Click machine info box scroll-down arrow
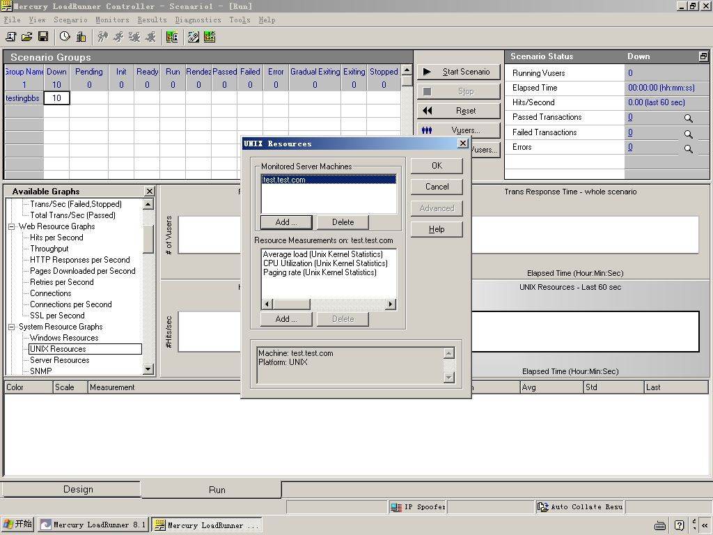Screen dimensions: 713x535 point(449,377)
